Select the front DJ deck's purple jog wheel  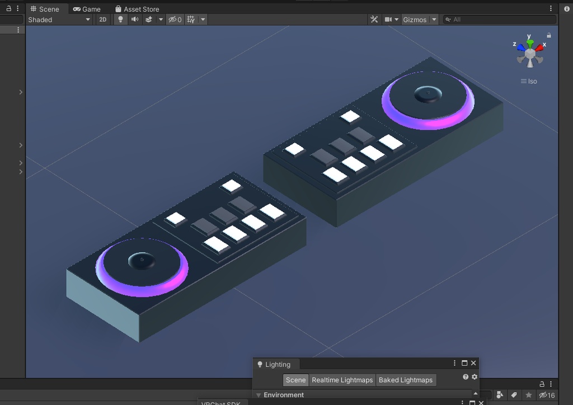[x=142, y=267]
